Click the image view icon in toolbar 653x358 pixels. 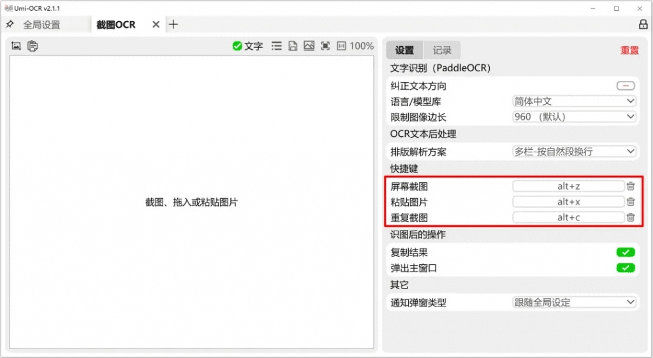click(x=309, y=46)
